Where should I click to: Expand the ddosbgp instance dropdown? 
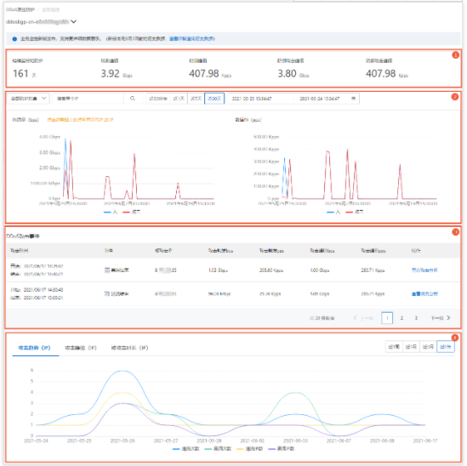[73, 21]
